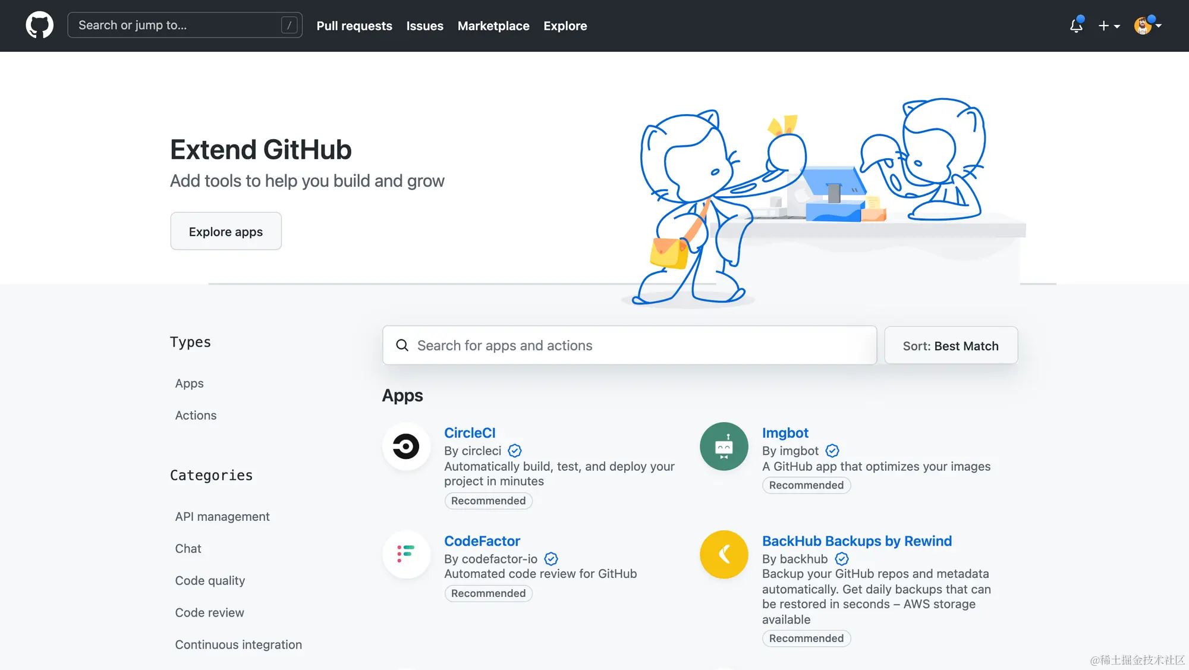Click the GitHub logo icon
Viewport: 1189px width, 670px height.
point(39,25)
